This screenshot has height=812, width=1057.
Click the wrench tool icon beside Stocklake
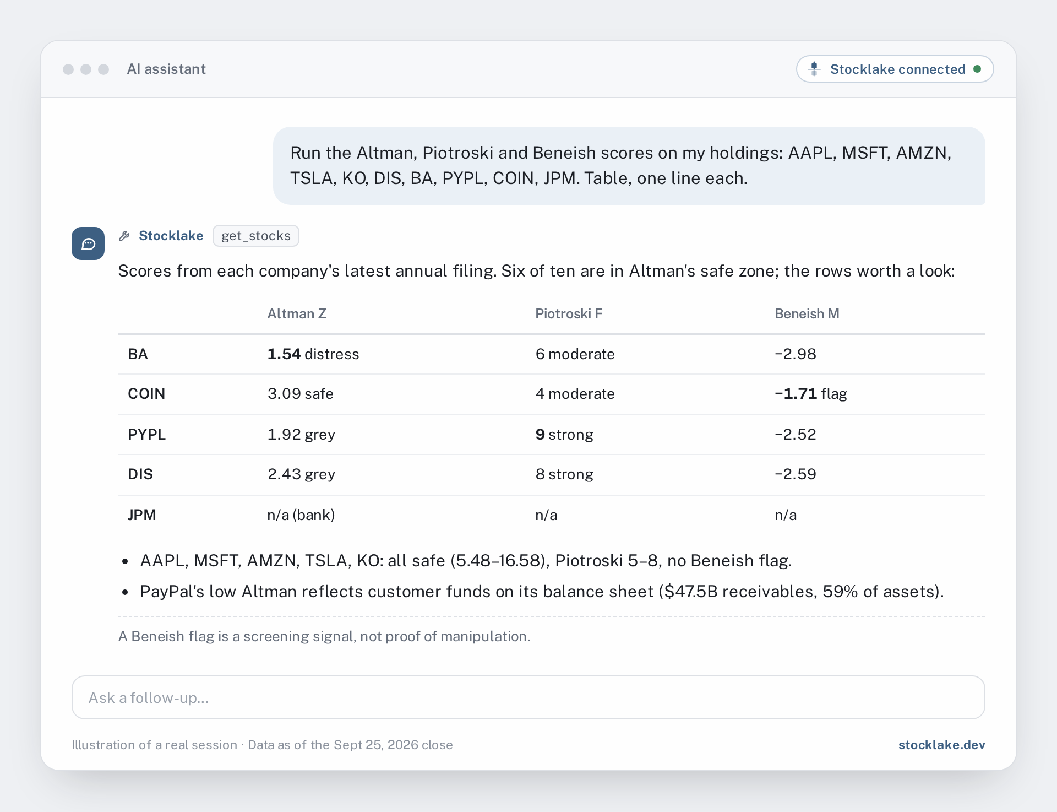tap(124, 236)
